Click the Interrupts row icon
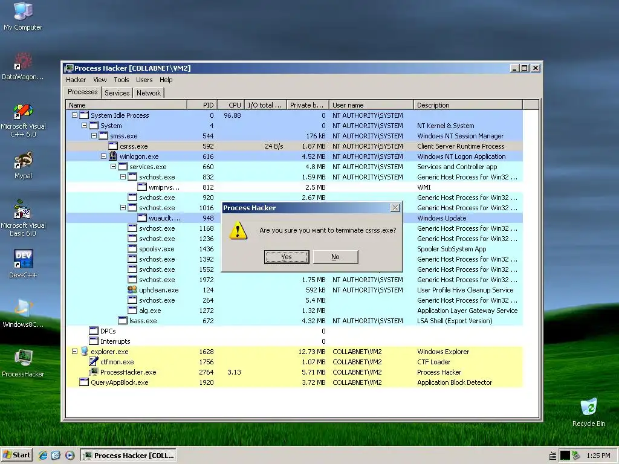 click(x=94, y=341)
